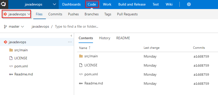
Task: Toggle the Name column sort arrow
Action: 89,48
